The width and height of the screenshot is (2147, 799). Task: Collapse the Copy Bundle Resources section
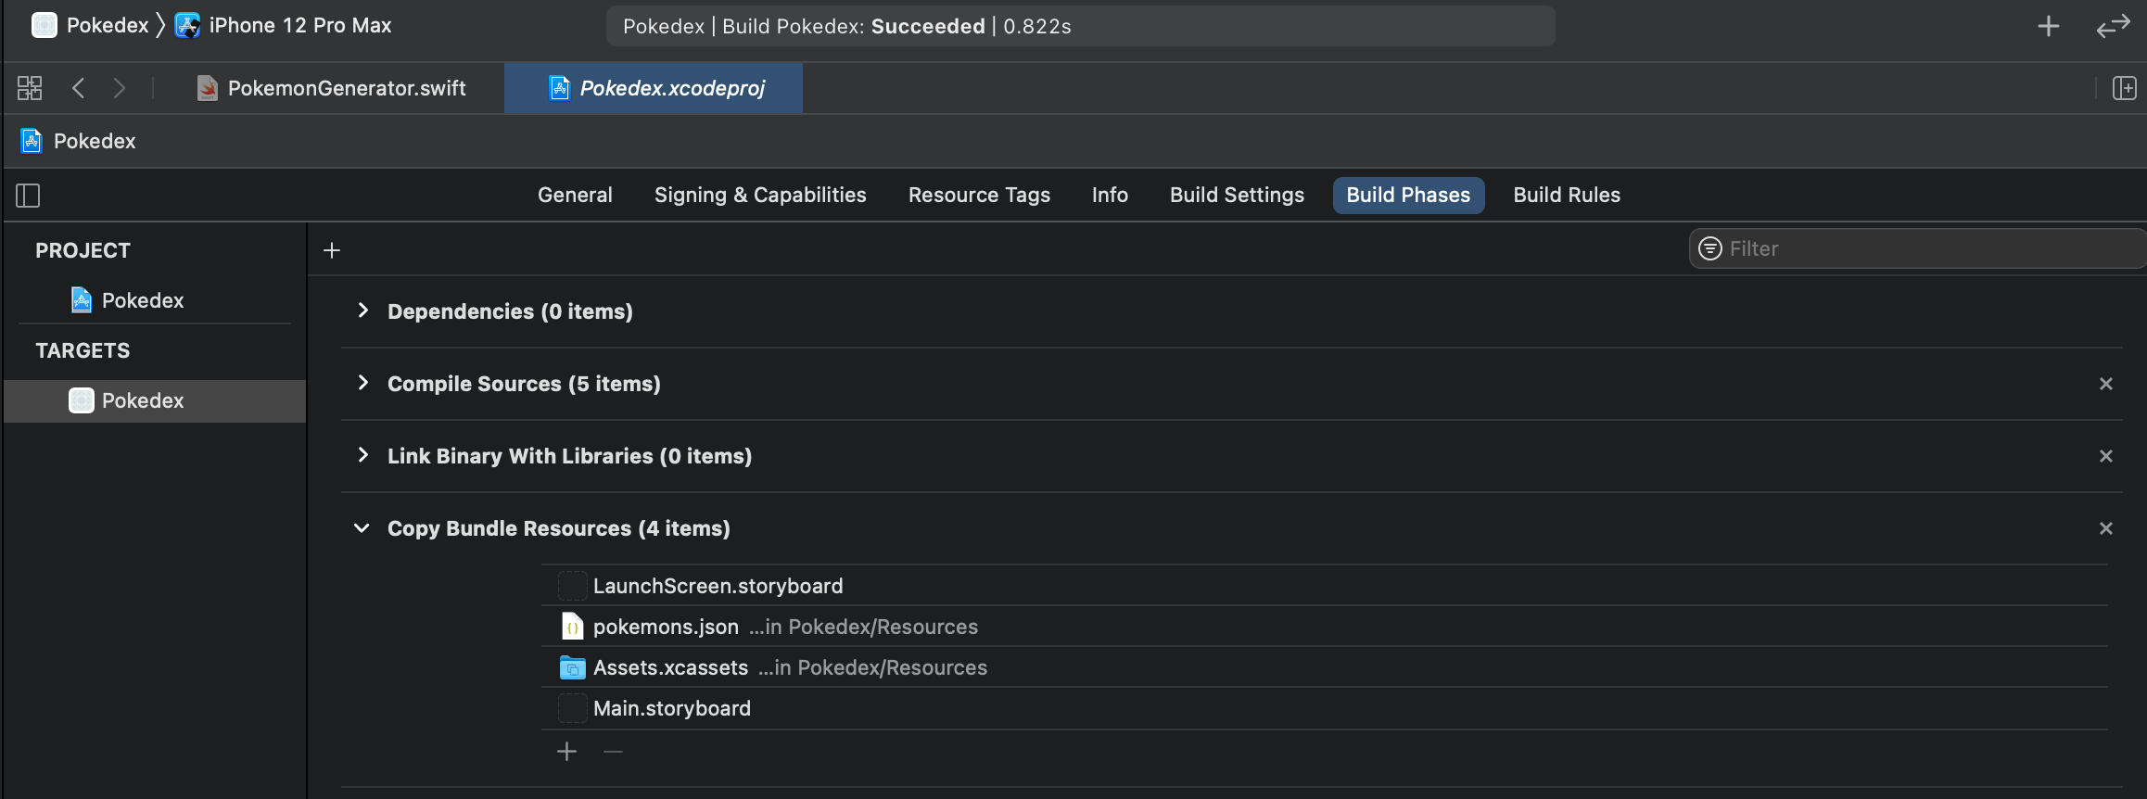tap(362, 528)
